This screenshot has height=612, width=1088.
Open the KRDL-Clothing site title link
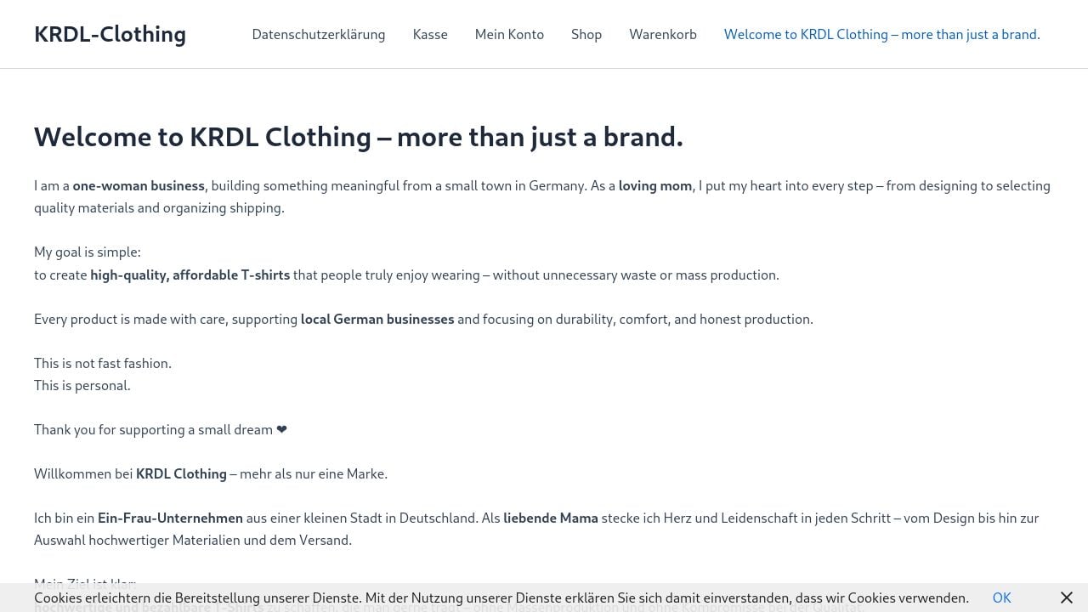coord(110,34)
